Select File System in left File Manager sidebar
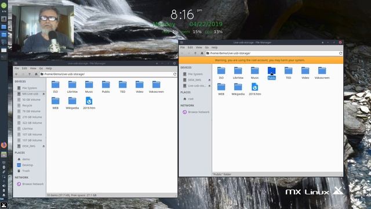Viewport: 371px width, 209px height. coord(30,88)
